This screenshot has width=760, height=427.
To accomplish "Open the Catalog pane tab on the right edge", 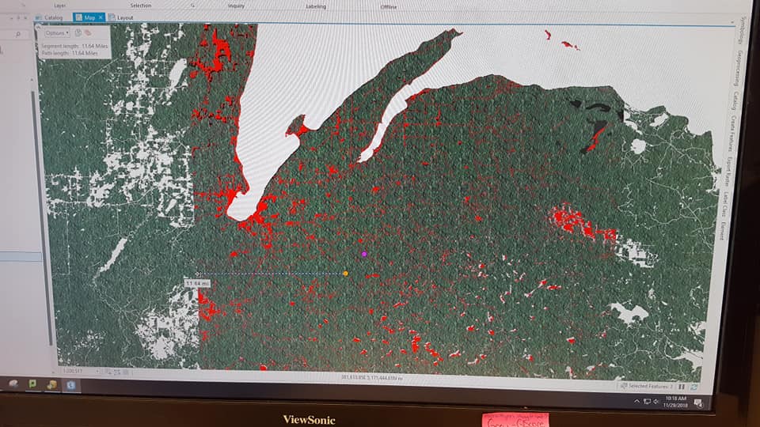I will point(735,100).
